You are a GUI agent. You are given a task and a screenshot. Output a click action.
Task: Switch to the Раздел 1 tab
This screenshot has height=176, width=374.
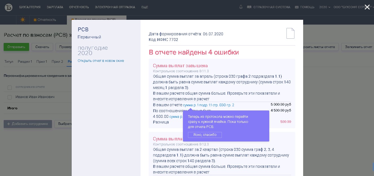tap(25, 62)
